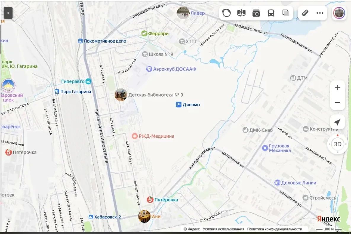This screenshot has height=234, width=351.
Task: Select Парк Гагарина tram stop icon
Action: pos(57,92)
